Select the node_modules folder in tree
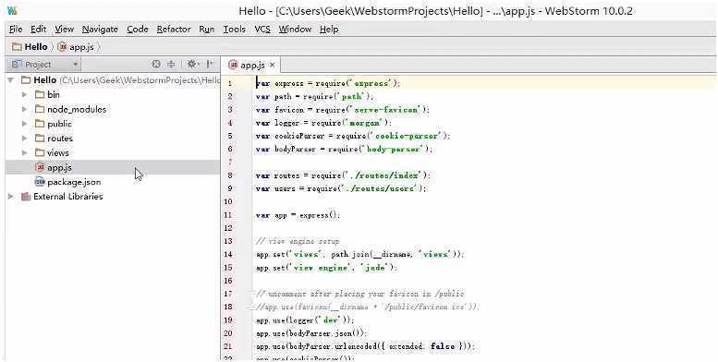The width and height of the screenshot is (718, 362). pyautogui.click(x=77, y=109)
